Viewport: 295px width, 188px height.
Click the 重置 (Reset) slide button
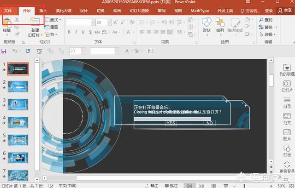click(51, 27)
